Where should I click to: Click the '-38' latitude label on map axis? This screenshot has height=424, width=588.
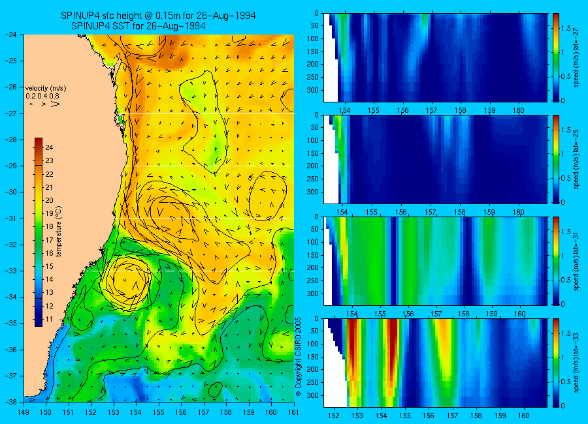(12, 401)
